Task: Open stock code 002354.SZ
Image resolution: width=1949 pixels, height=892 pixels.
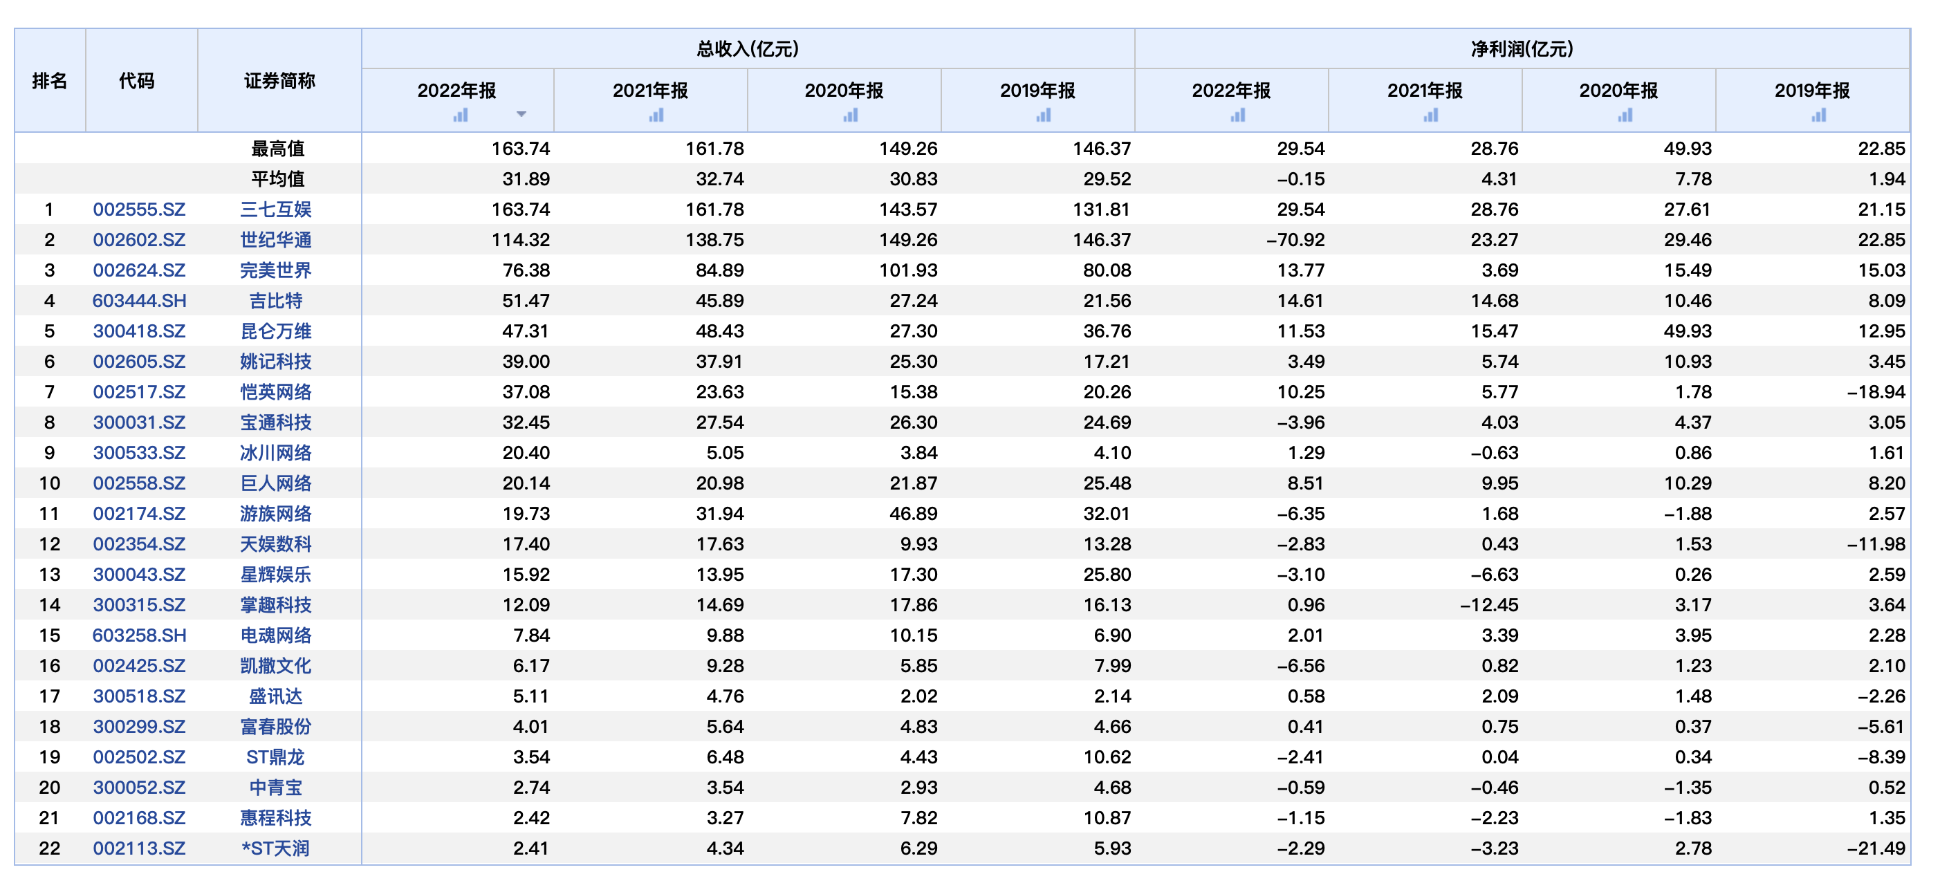Action: (139, 544)
